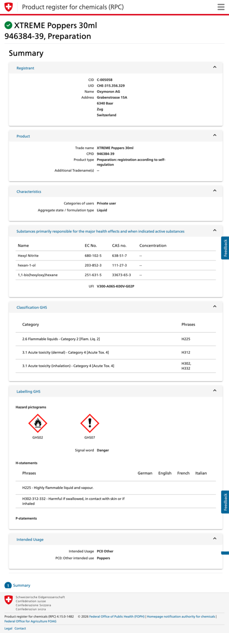Viewport: 229px width, 633px height.
Task: Open the hamburger navigation menu
Action: pyautogui.click(x=221, y=7)
